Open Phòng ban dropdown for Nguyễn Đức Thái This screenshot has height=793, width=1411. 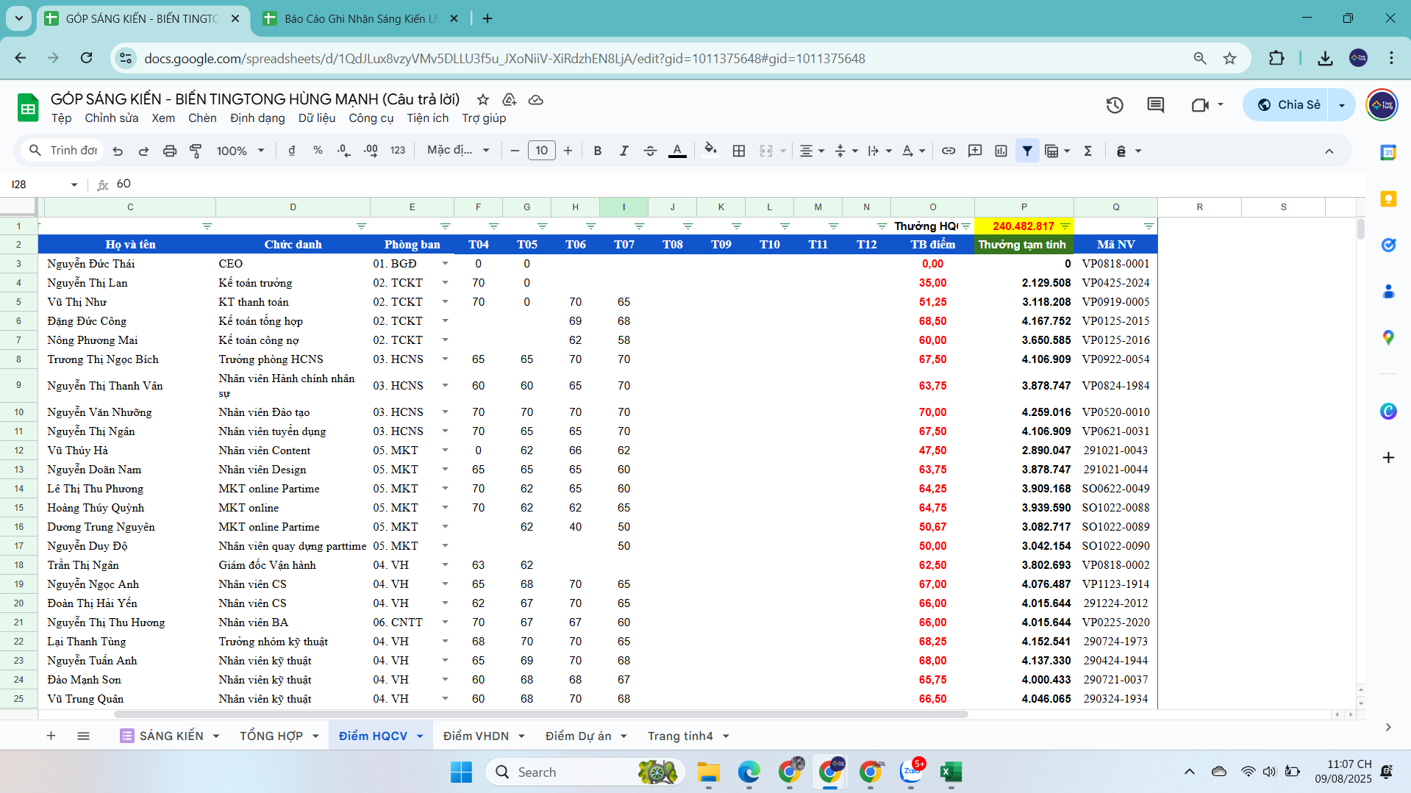tap(445, 264)
